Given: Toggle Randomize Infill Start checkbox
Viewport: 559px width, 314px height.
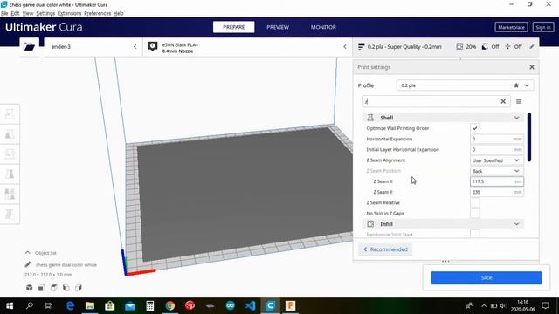Looking at the screenshot, I should pos(475,234).
